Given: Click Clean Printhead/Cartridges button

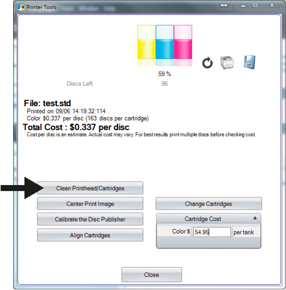Looking at the screenshot, I should click(x=90, y=188).
